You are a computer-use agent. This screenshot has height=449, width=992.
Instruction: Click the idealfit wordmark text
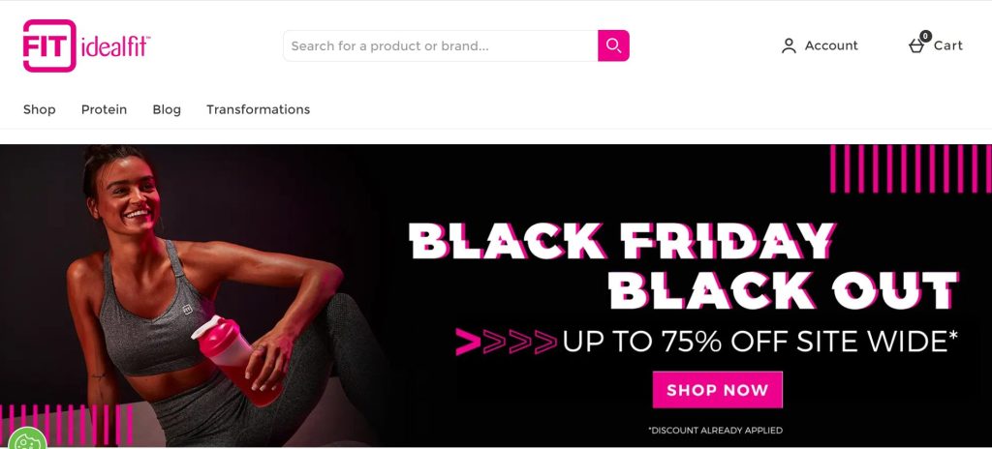115,46
